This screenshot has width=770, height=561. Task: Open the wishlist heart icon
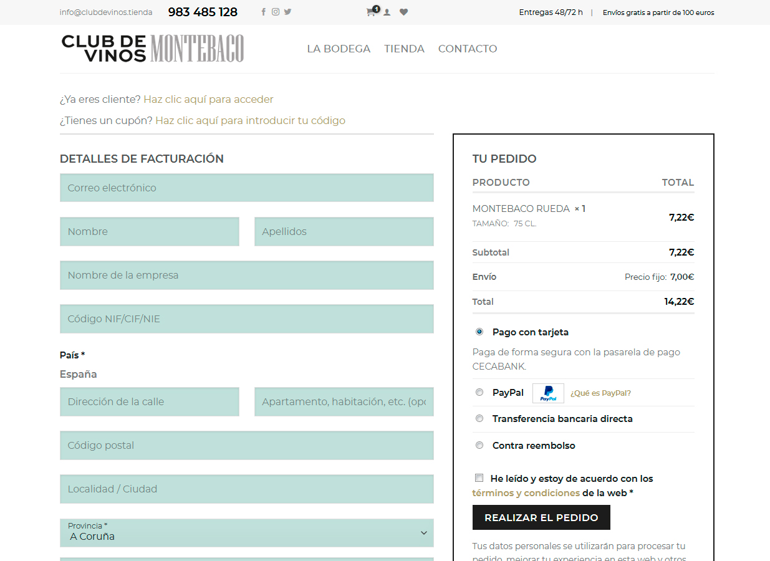click(x=403, y=12)
